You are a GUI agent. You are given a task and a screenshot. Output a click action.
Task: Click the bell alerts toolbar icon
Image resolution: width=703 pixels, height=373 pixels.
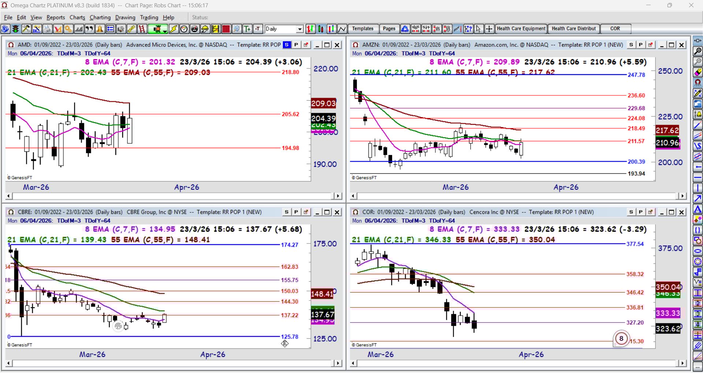pyautogui.click(x=100, y=29)
